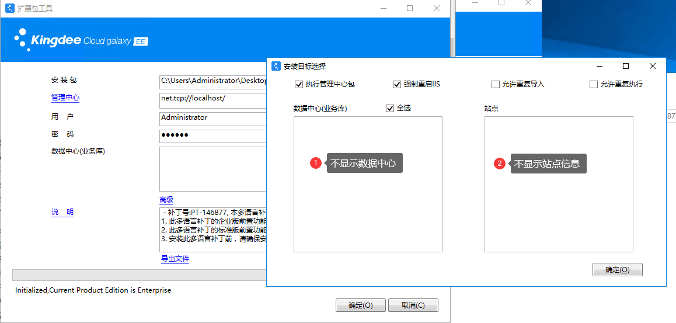Enable 允许重复执行 checkbox

pos(594,84)
